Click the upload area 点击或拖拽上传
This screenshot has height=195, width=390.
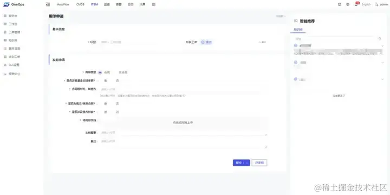point(183,122)
